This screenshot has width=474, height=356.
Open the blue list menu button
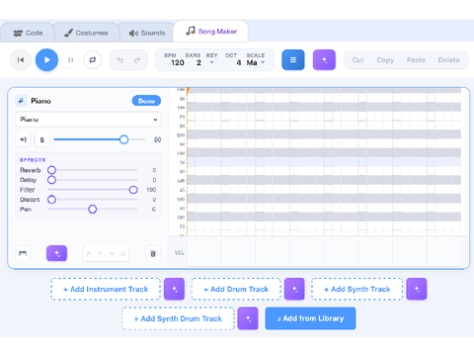tap(293, 59)
